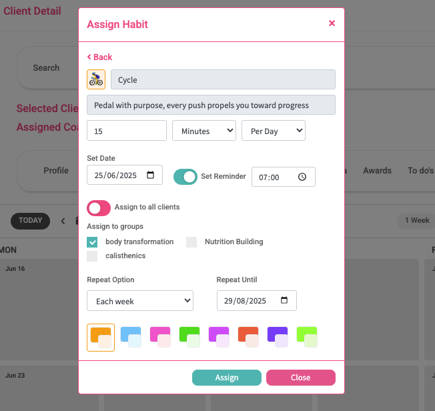Select the orange color swatch
This screenshot has height=411, width=435.
(x=101, y=338)
